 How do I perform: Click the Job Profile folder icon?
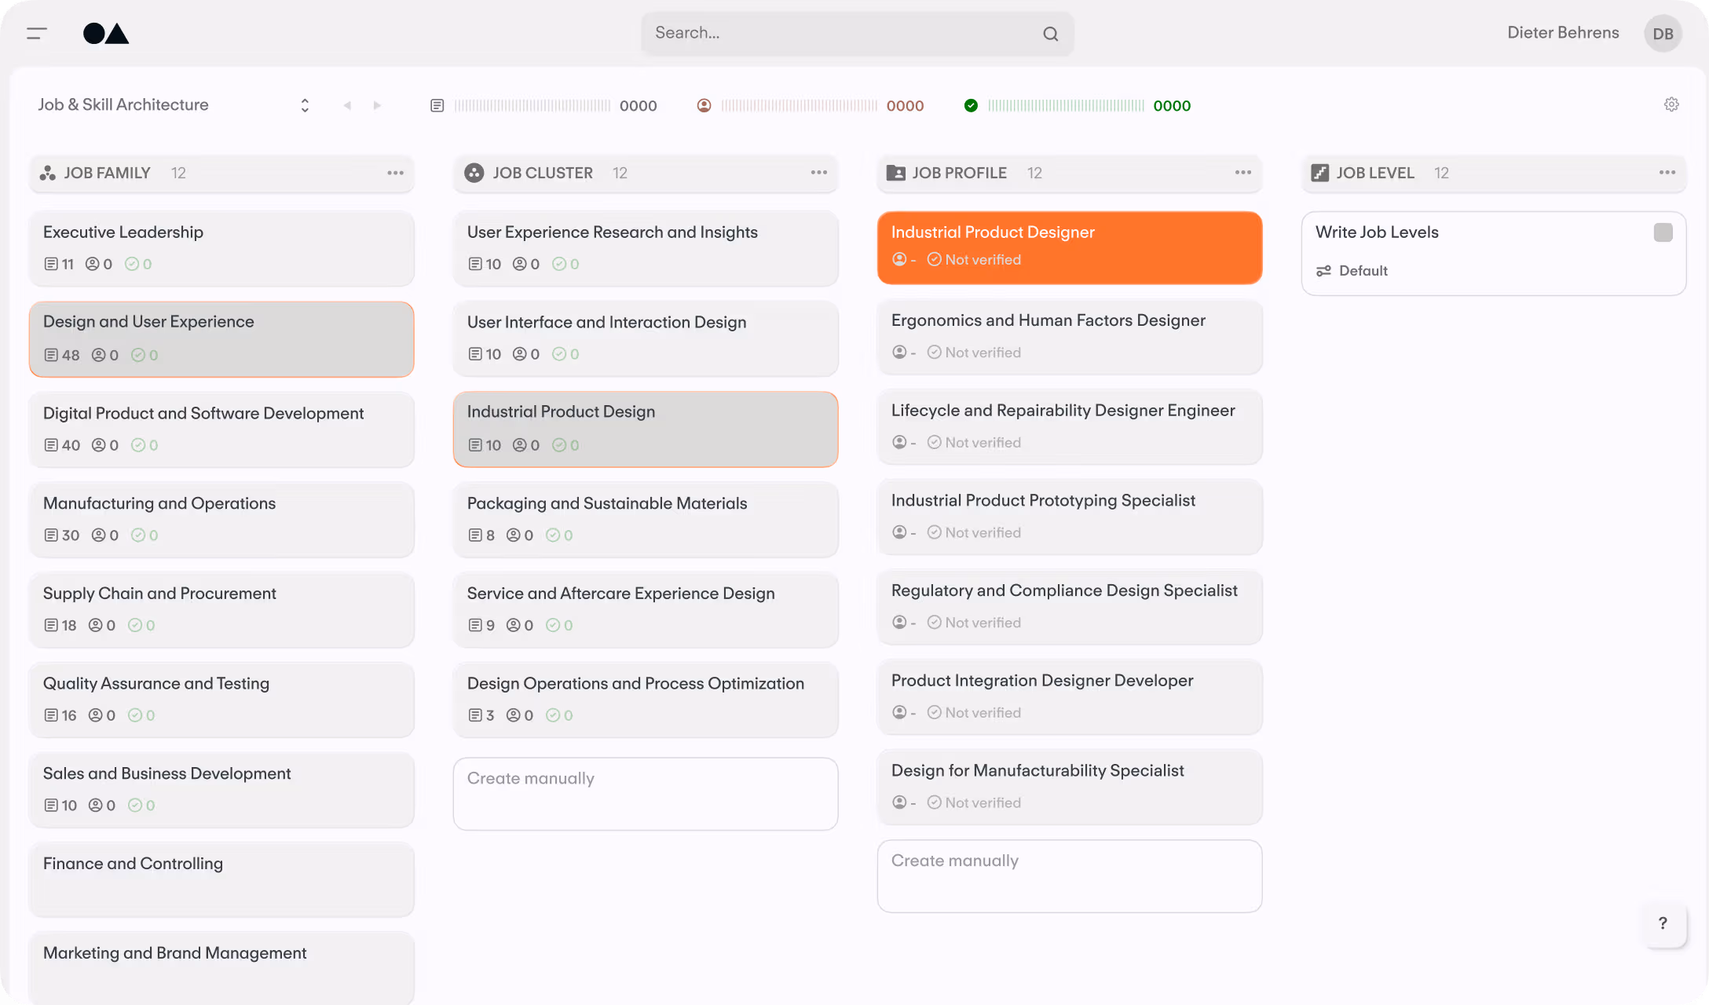coord(895,173)
